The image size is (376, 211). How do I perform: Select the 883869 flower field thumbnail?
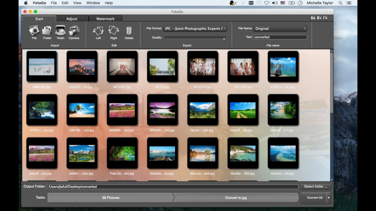[x=122, y=110]
